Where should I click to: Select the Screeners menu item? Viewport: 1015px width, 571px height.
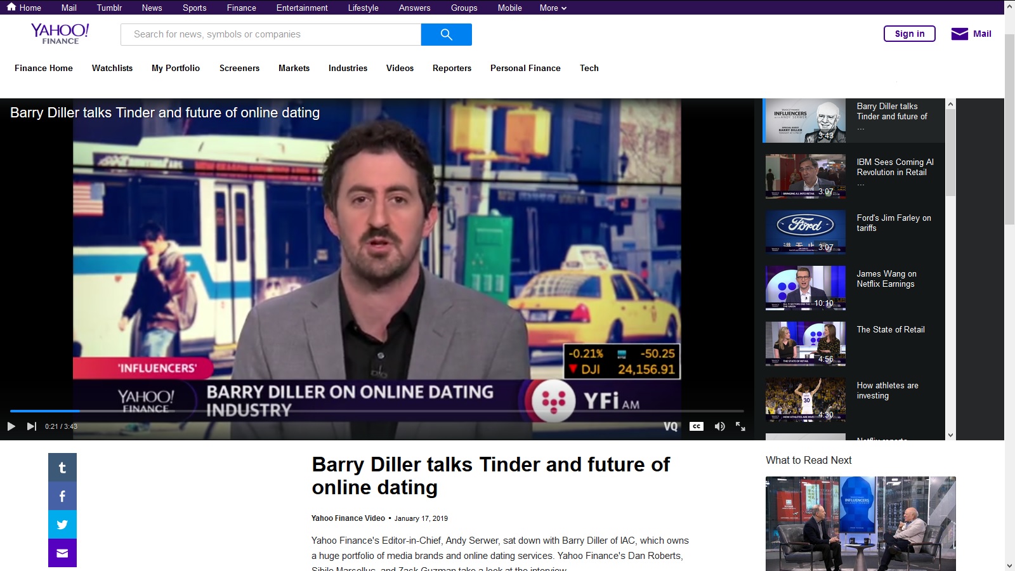point(239,68)
